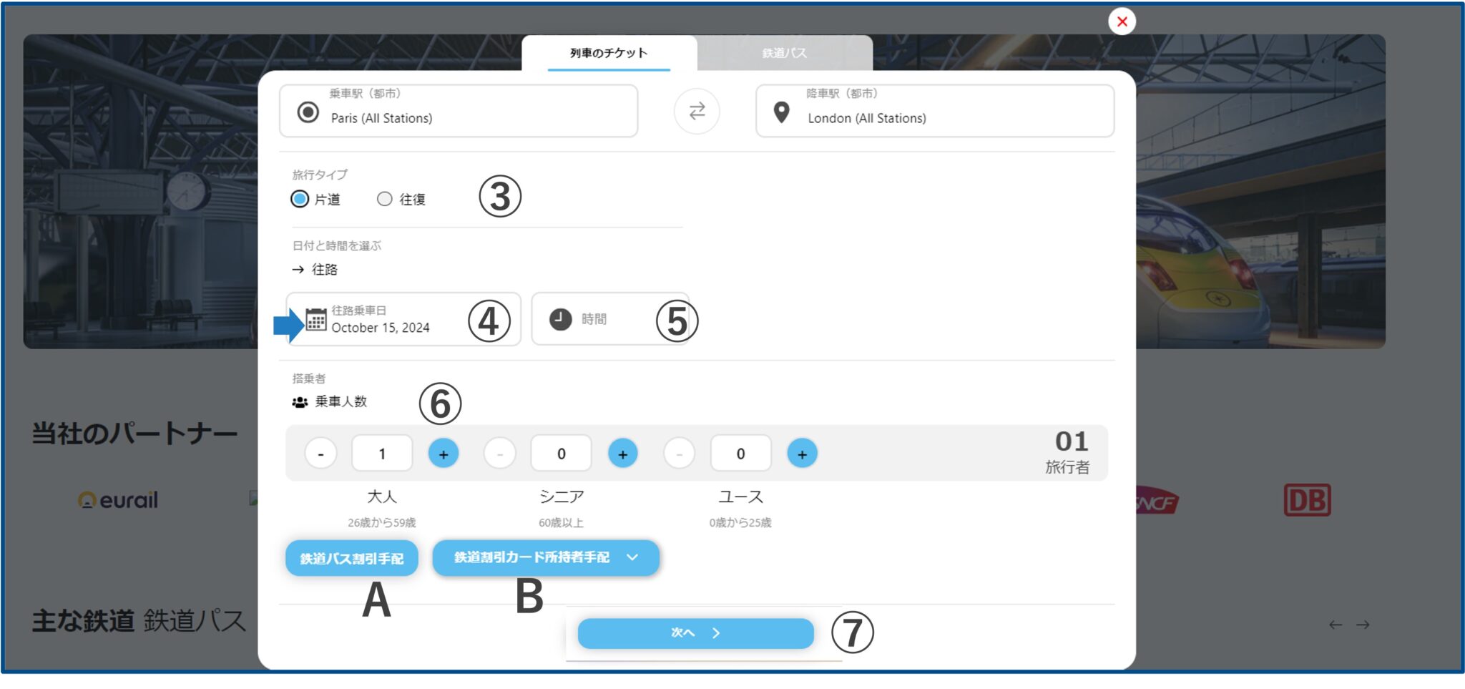The width and height of the screenshot is (1465, 689).
Task: Click the right arrow in rail pass carousel
Action: (1363, 625)
